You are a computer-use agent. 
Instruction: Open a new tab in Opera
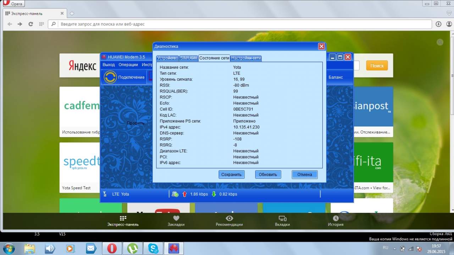72,13
